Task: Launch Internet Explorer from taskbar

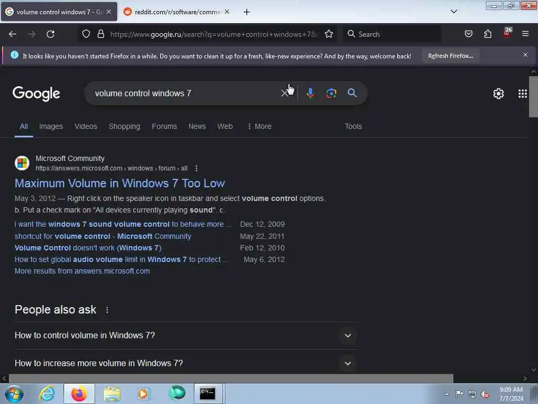Action: click(x=47, y=393)
